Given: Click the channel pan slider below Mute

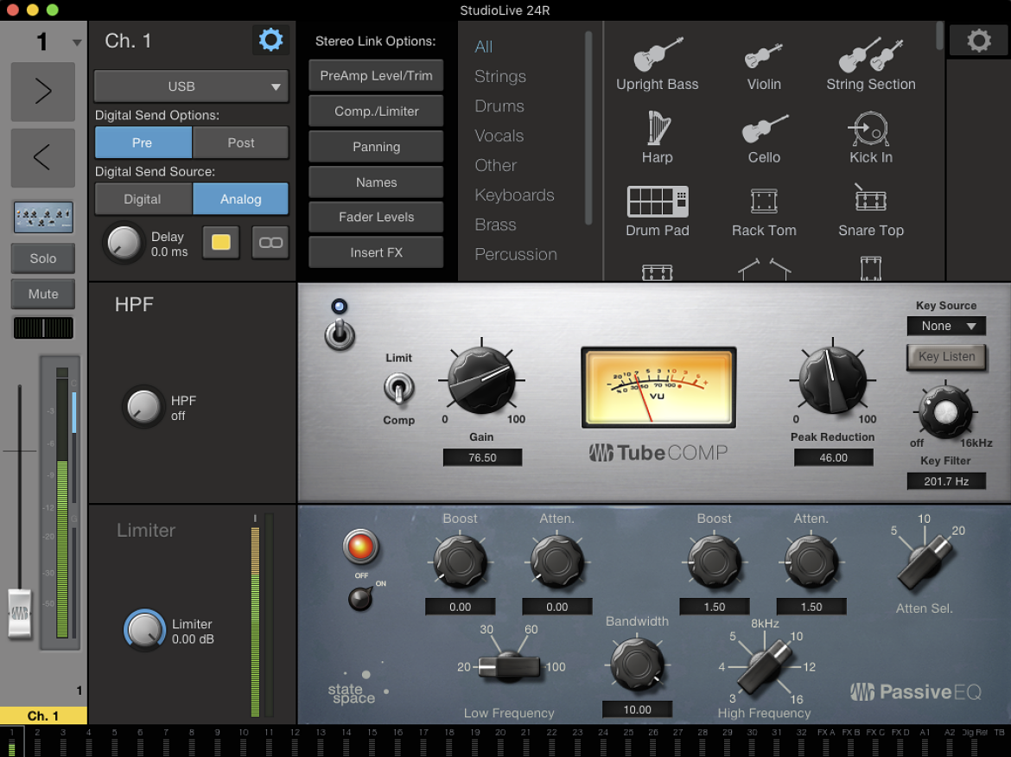Looking at the screenshot, I should [x=43, y=328].
